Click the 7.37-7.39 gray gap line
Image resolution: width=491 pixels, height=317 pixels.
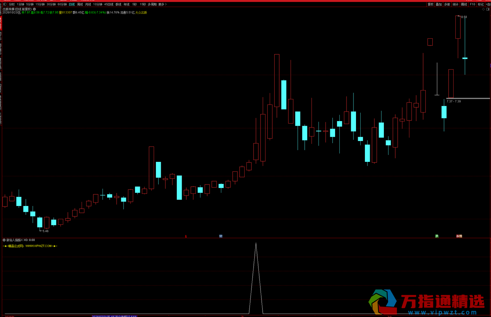click(468, 98)
